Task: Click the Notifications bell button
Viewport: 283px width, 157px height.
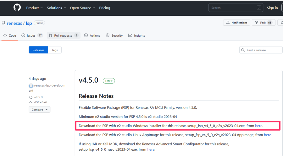Action: [236, 23]
